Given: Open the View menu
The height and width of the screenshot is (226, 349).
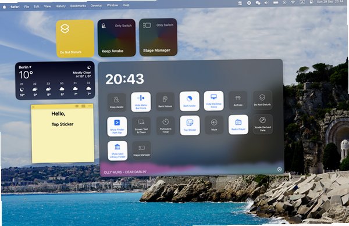Looking at the screenshot, I should tap(48, 6).
